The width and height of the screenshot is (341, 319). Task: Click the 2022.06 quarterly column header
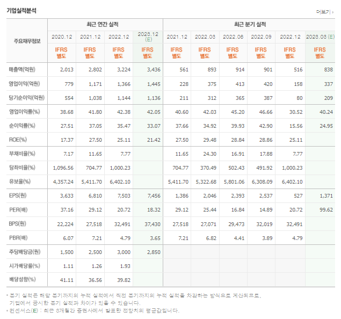[233, 37]
